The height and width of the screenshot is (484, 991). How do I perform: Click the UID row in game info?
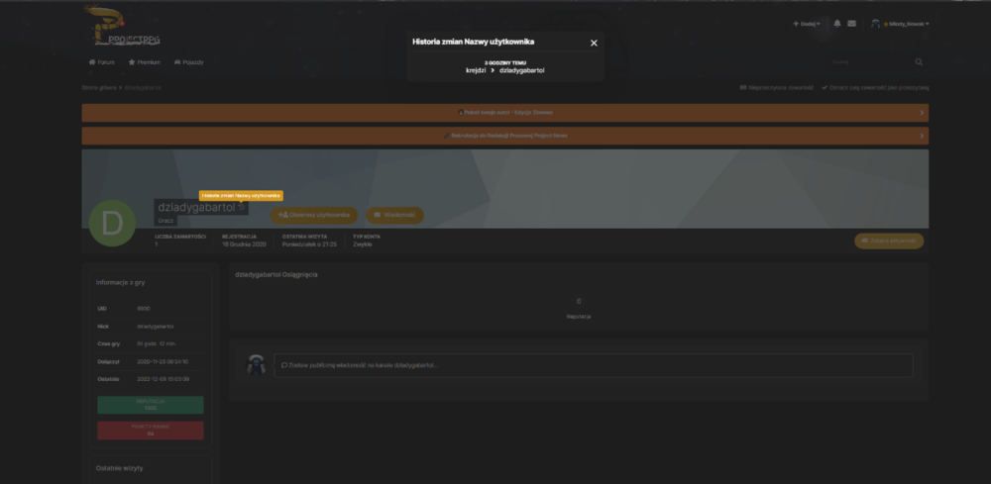coord(151,309)
